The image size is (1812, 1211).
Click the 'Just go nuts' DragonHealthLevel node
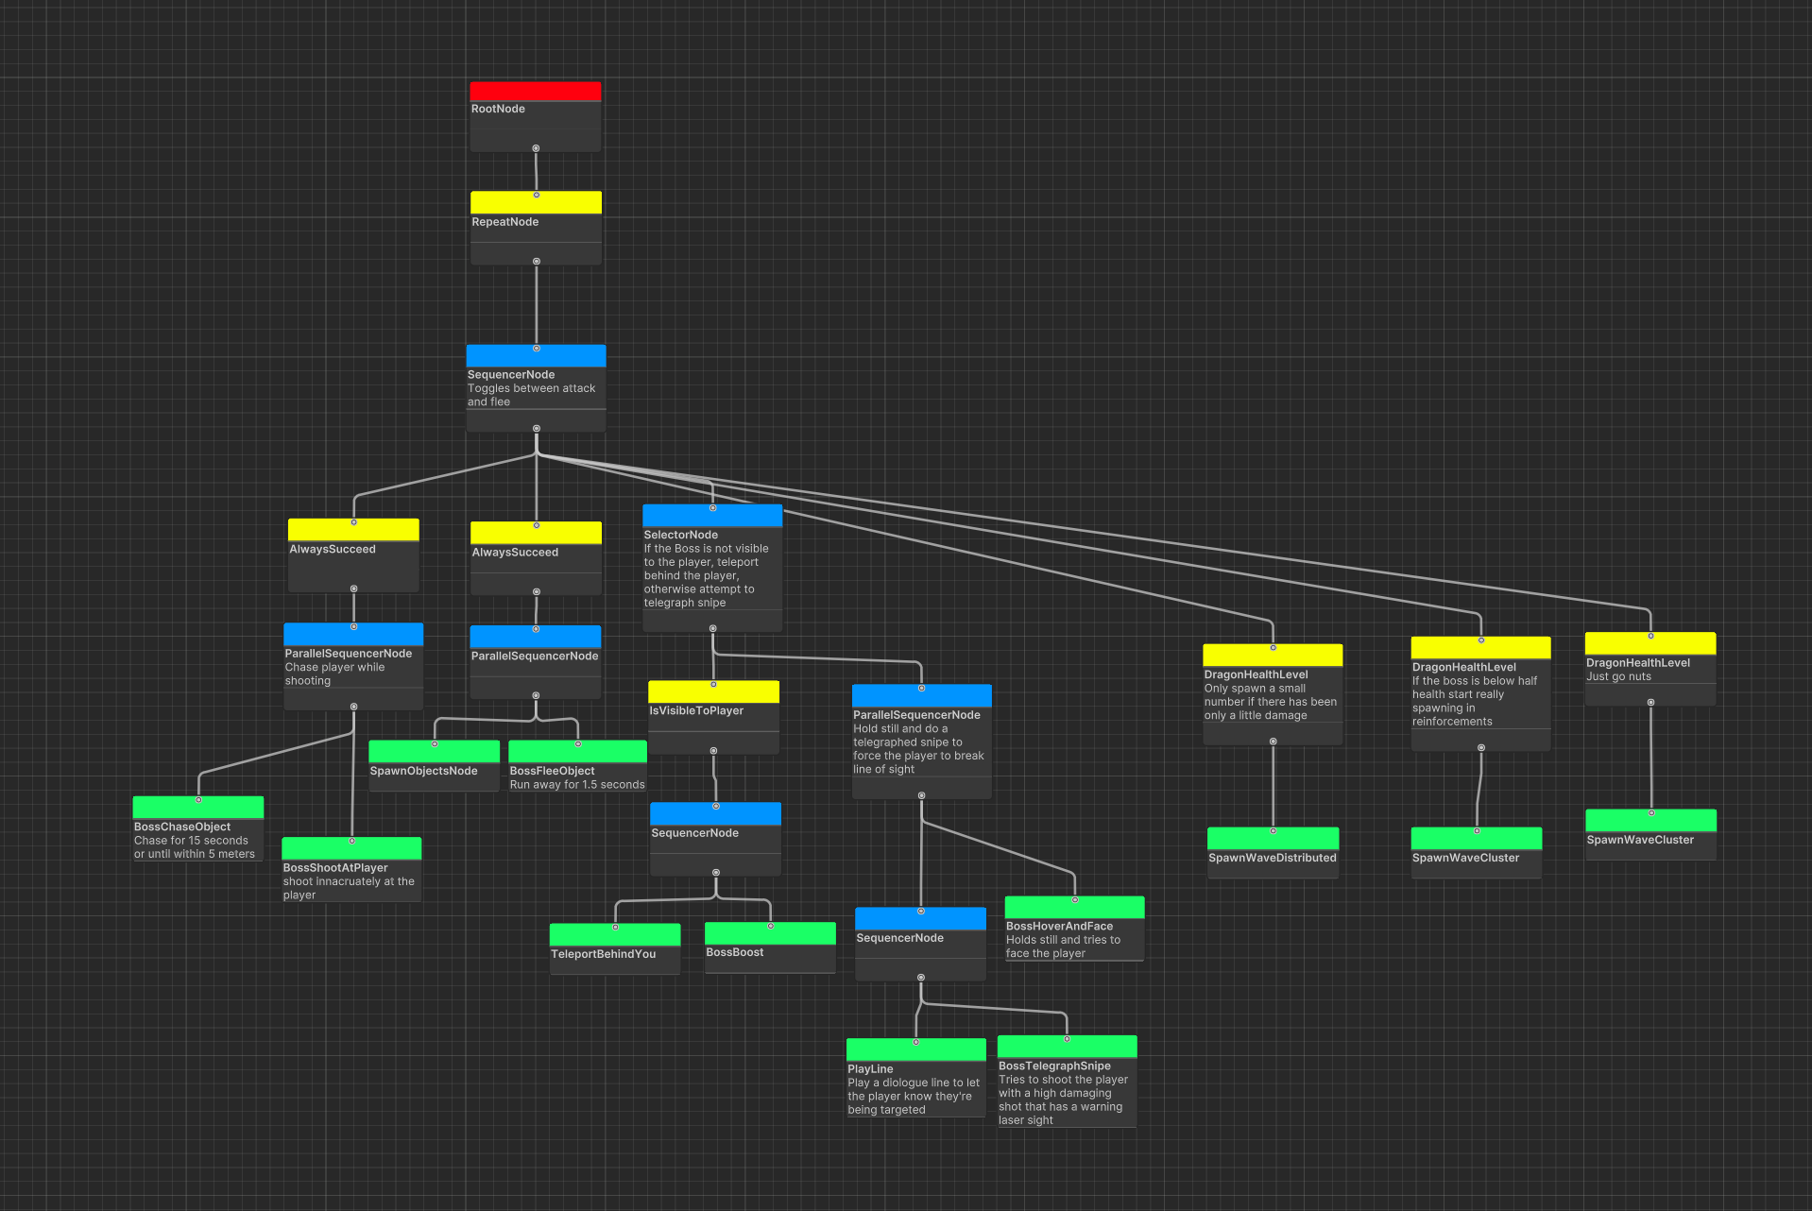(1650, 670)
